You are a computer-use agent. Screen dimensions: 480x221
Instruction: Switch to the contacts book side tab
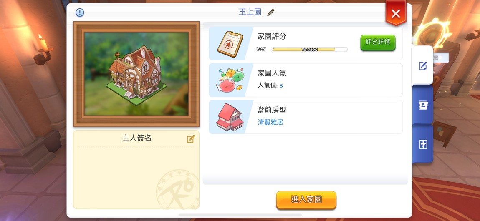pyautogui.click(x=423, y=105)
